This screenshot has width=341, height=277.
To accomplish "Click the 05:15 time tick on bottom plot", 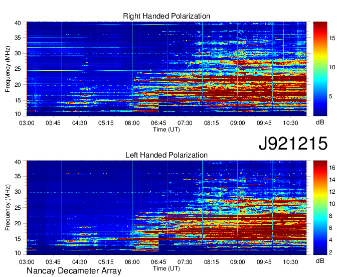I will (x=106, y=262).
